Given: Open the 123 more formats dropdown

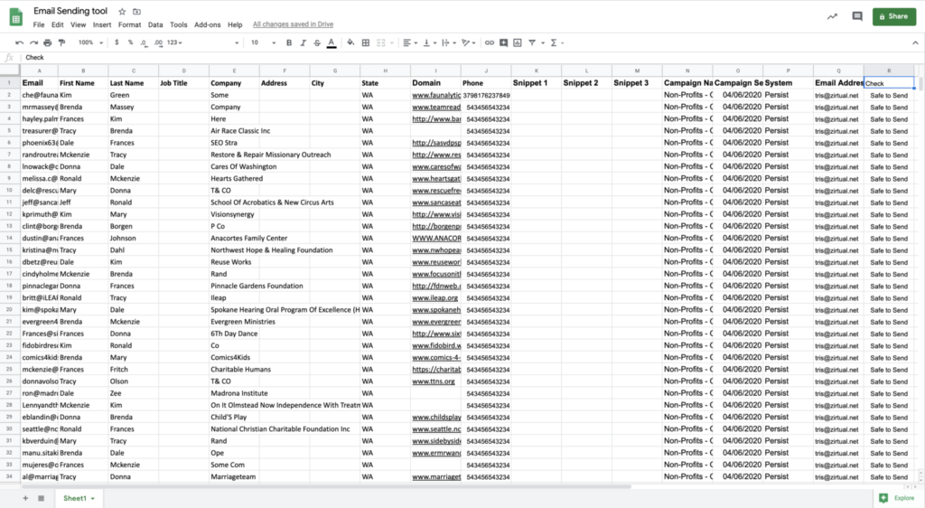Looking at the screenshot, I should 174,42.
